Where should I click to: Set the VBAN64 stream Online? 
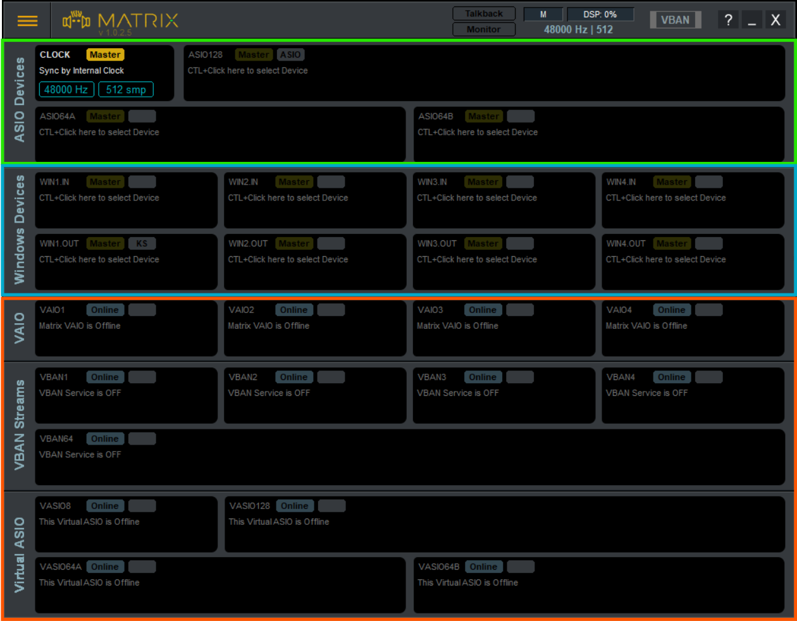pos(105,438)
